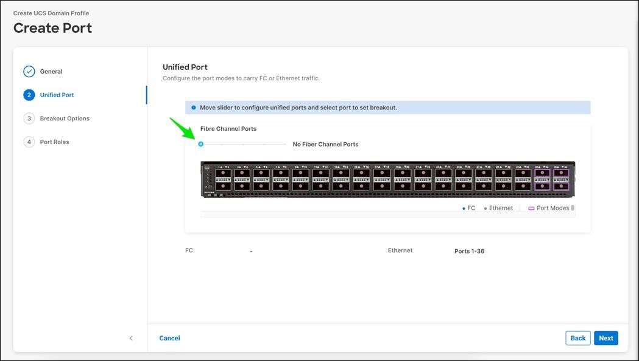Click the Fibre Channel Ports slider handle
This screenshot has width=639, height=361.
(x=200, y=144)
